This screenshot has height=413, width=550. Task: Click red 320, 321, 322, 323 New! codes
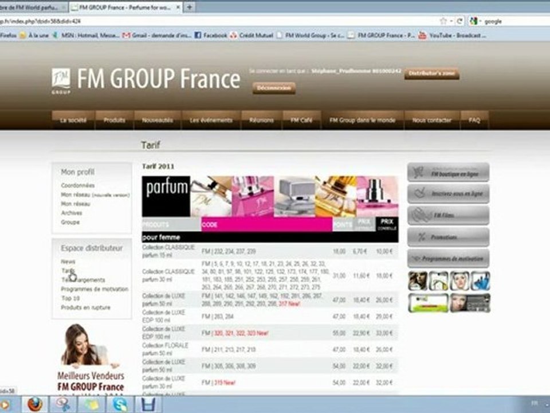(x=241, y=333)
